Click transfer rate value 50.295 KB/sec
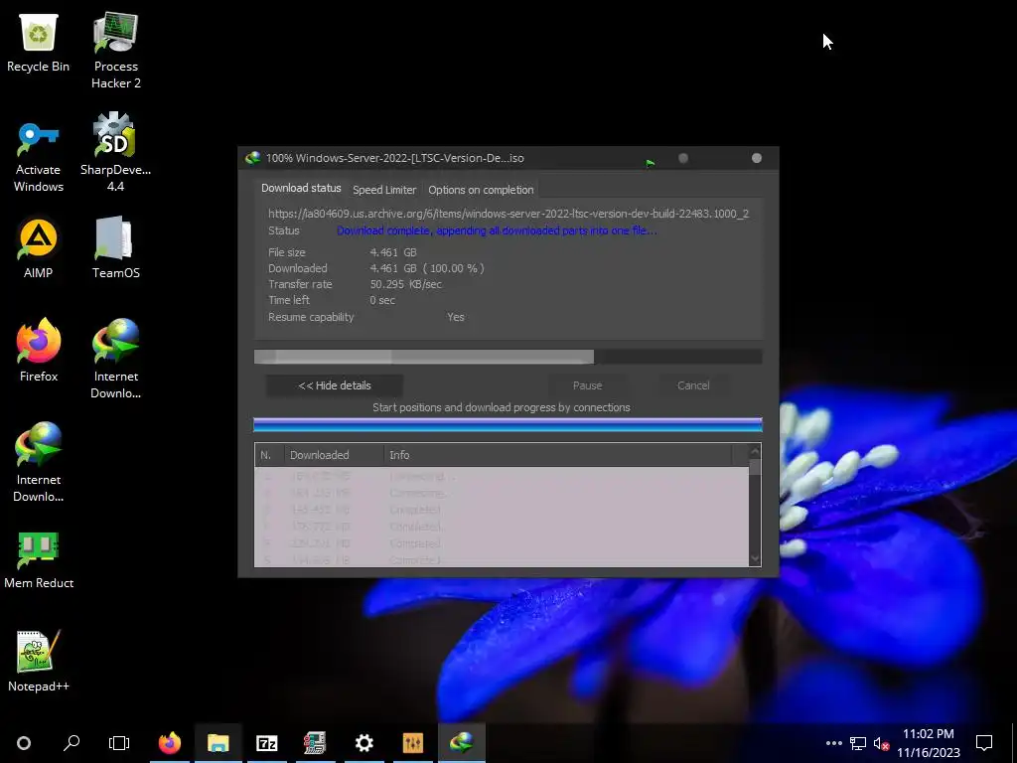The width and height of the screenshot is (1017, 763). [406, 284]
